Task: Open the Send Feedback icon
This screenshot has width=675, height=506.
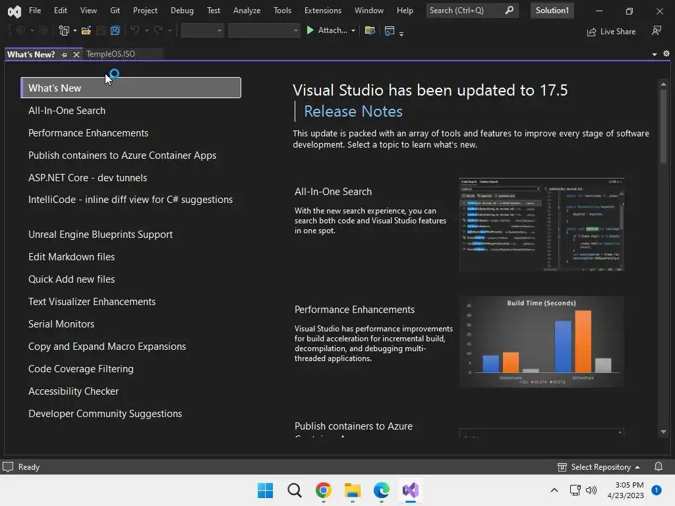Action: click(x=657, y=30)
